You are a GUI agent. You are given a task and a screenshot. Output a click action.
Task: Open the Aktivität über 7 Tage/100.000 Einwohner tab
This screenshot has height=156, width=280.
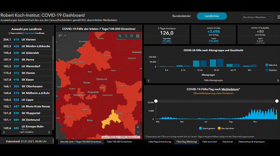[81, 142]
